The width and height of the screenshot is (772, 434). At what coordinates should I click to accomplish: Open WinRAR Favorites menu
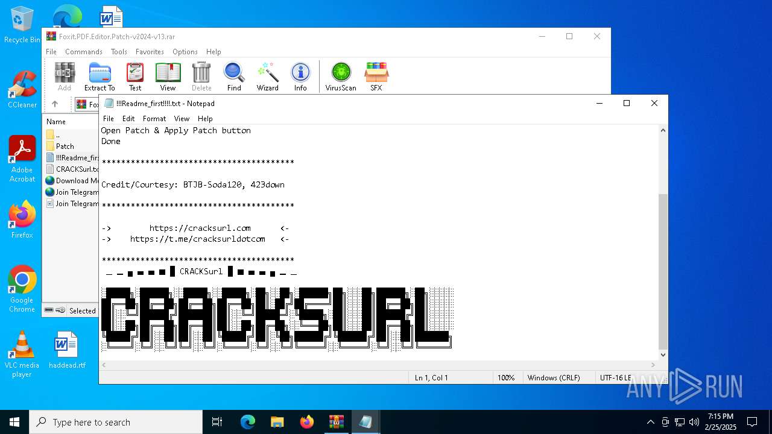click(150, 52)
